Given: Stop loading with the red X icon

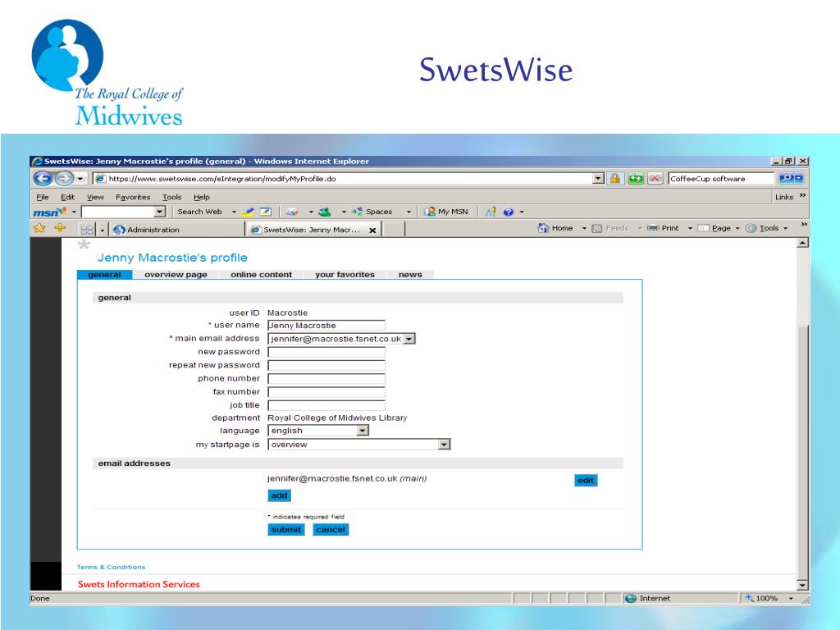Looking at the screenshot, I should (x=655, y=178).
